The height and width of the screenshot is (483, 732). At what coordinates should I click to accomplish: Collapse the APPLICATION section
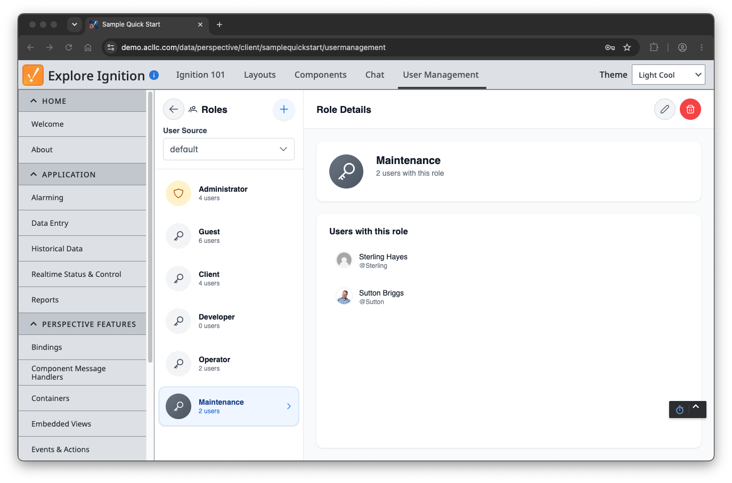(82, 174)
